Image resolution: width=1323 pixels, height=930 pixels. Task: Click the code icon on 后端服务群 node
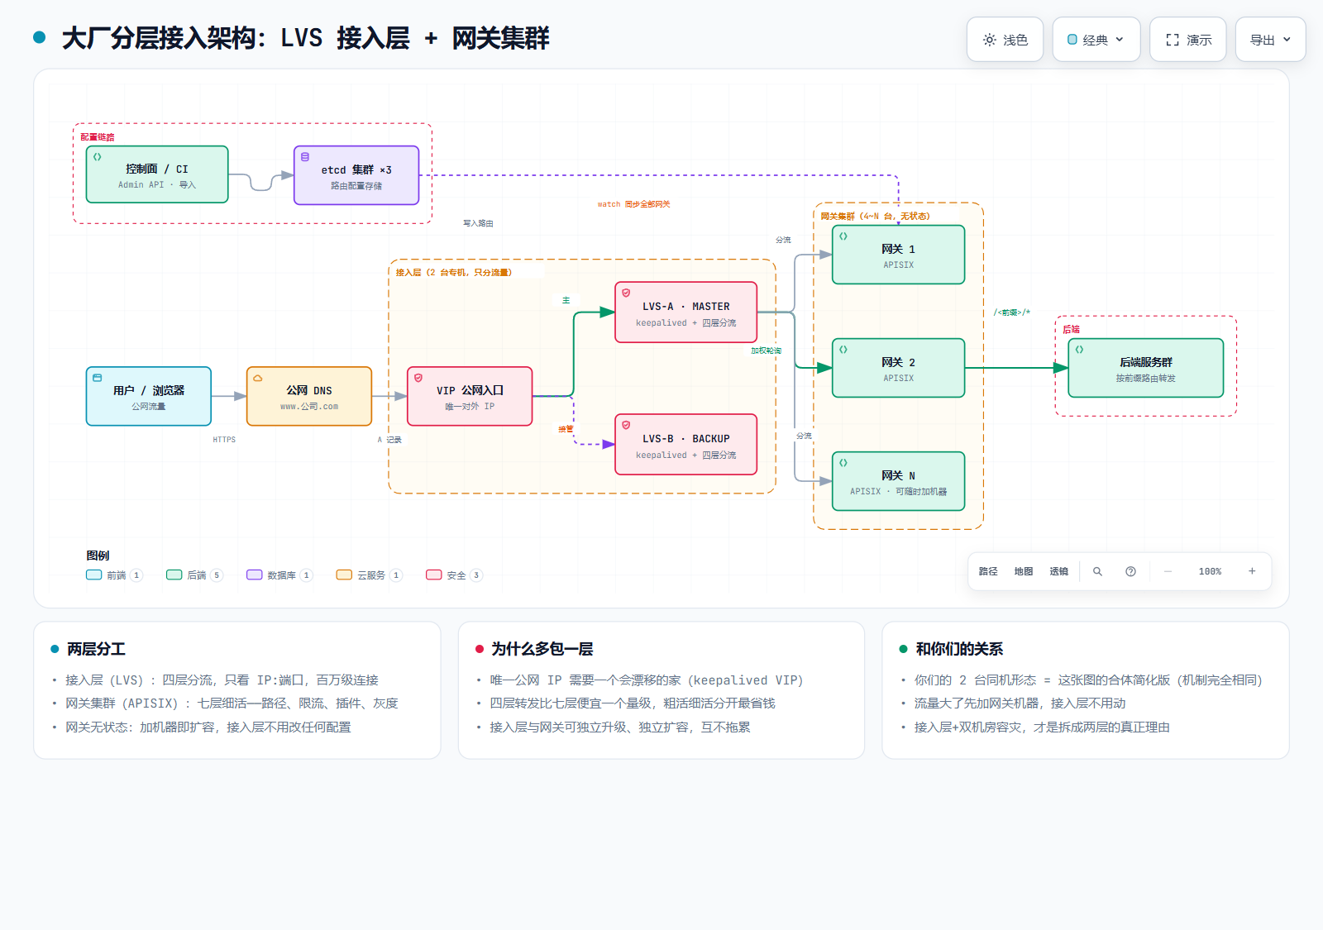coord(1079,350)
